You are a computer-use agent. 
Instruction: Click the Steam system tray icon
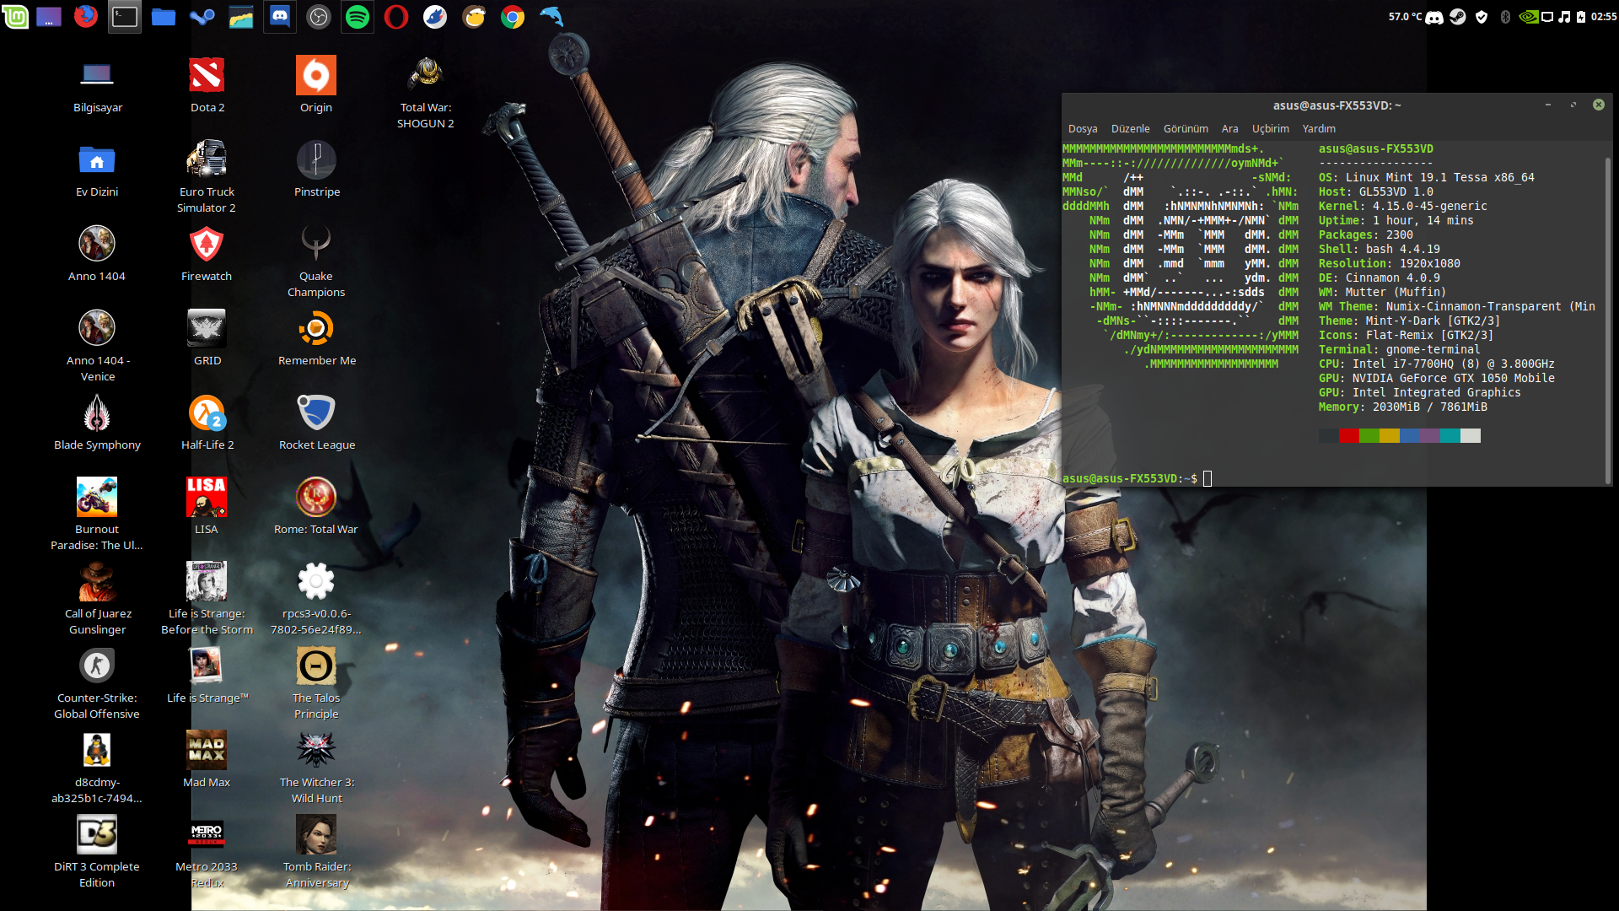coord(1457,17)
